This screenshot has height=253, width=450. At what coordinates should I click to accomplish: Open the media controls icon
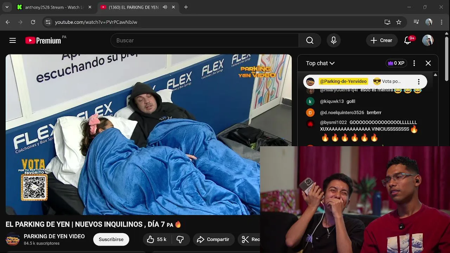(416, 22)
